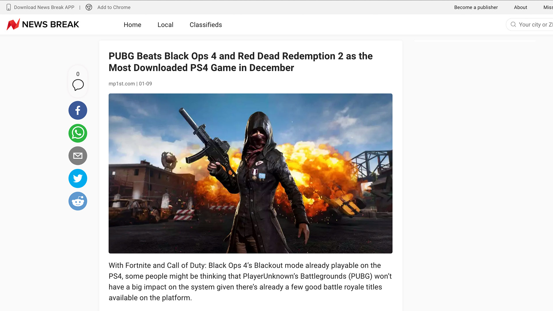
Task: Click the article's opening paragraph text
Action: click(x=250, y=281)
